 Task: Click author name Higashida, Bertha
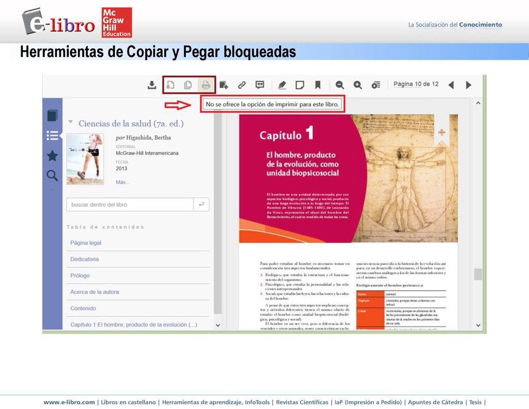148,138
